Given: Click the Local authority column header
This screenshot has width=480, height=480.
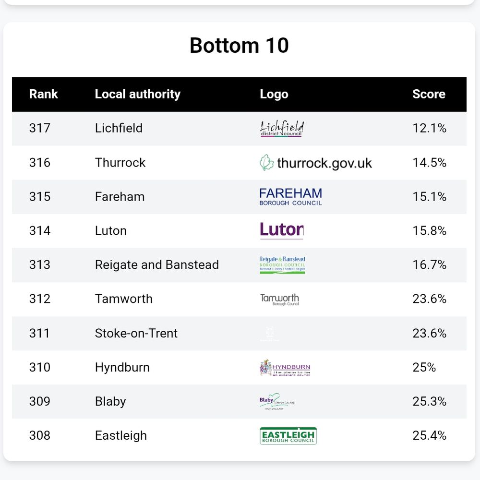Looking at the screenshot, I should pyautogui.click(x=138, y=94).
